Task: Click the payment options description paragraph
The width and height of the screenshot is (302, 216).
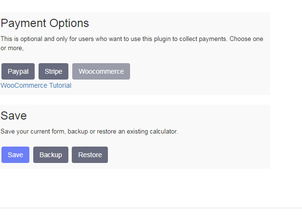Action: [x=132, y=43]
